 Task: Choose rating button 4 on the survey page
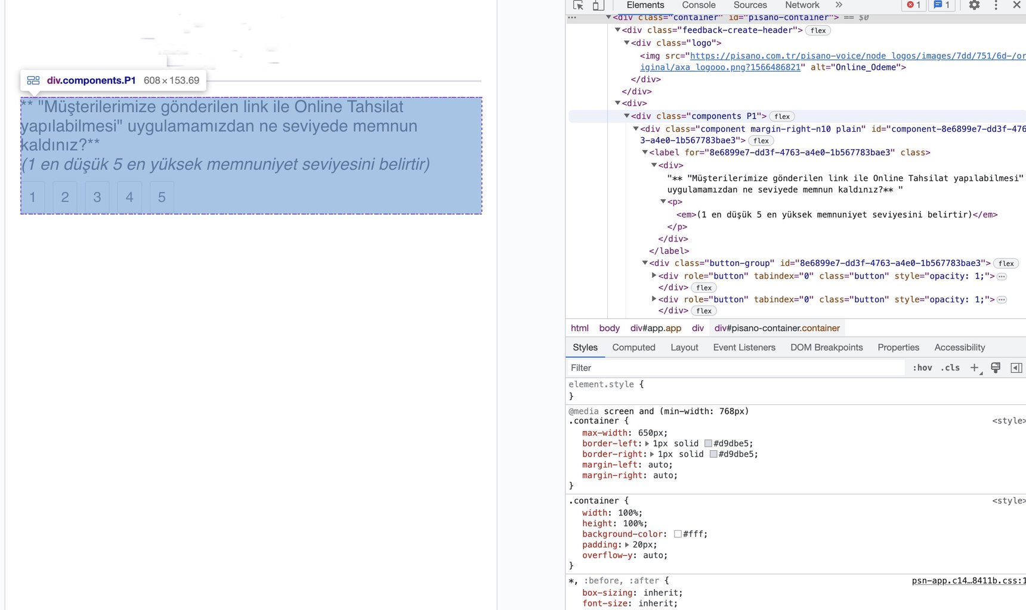129,197
